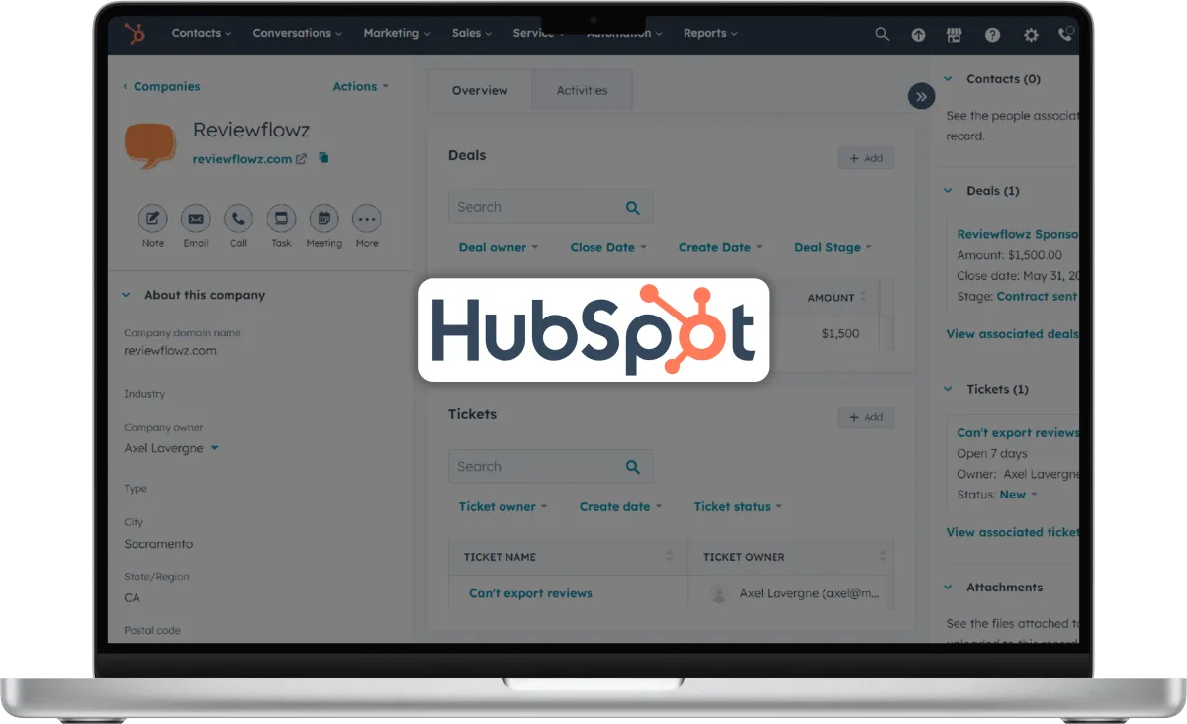Add a new ticket with Add button
Viewport: 1187px width, 724px height.
(x=866, y=417)
